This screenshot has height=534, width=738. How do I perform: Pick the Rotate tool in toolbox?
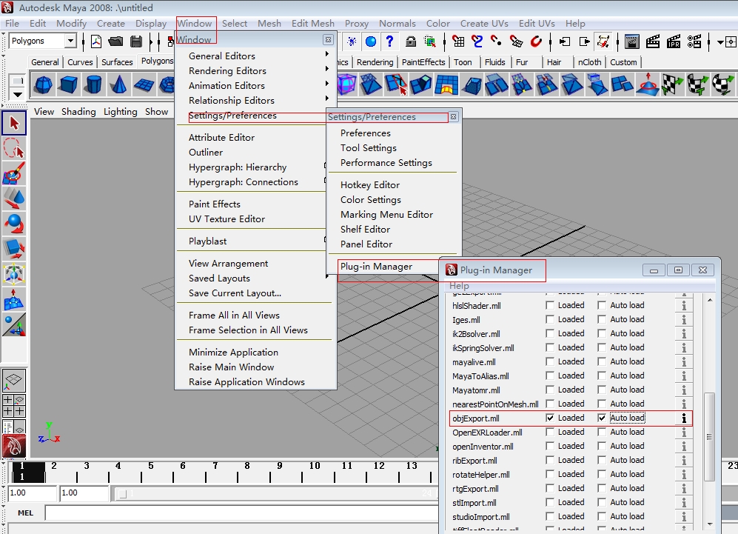coord(13,224)
